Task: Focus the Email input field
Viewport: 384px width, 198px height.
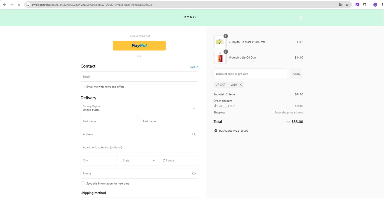Action: pos(139,77)
